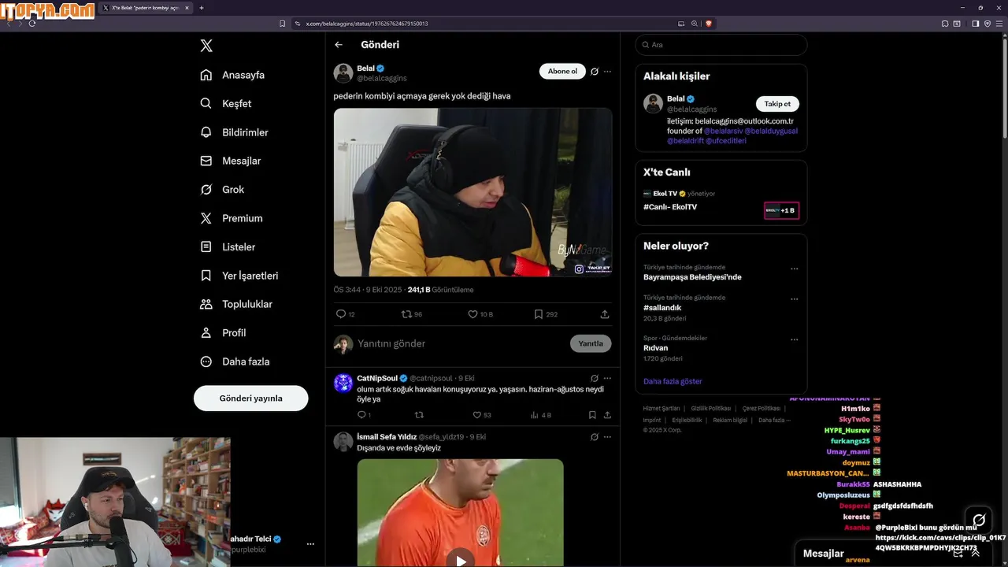The height and width of the screenshot is (567, 1008).
Task: Open more options on İsmail Sefa Yıldız's reply
Action: point(607,436)
